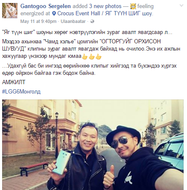Click the location pin icon
The image size is (187, 190).
[x=54, y=14]
